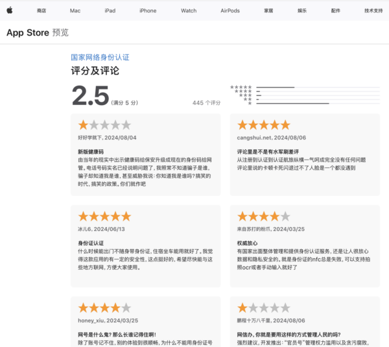Viewport: 389px width, 347px height.
Task: Click the App Store 预览 heading
Action: tap(38, 32)
